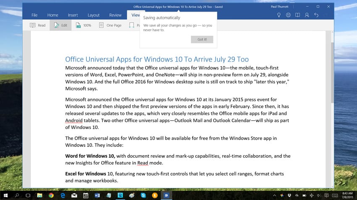This screenshot has width=357, height=200.
Task: Select the View tab
Action: pos(136,15)
